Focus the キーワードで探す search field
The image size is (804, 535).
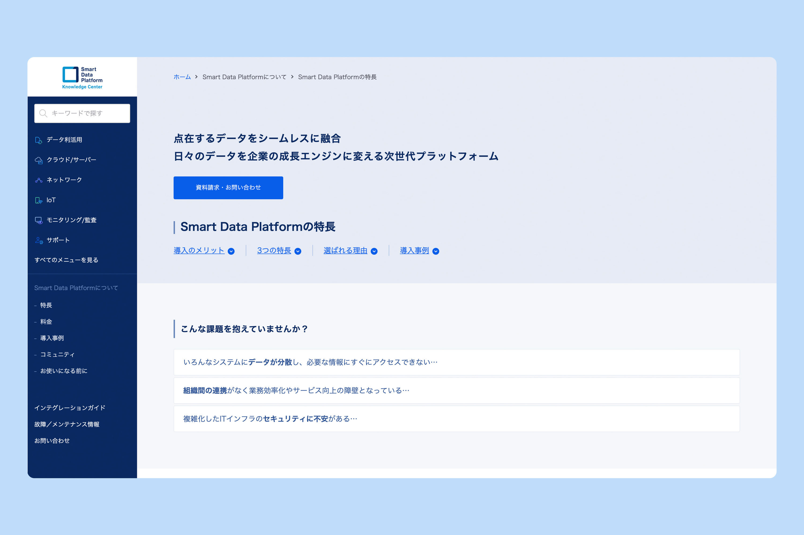click(x=82, y=113)
